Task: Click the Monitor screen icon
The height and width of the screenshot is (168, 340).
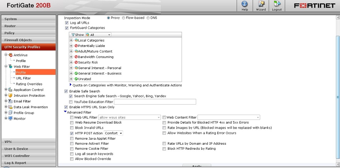Action: point(10,119)
